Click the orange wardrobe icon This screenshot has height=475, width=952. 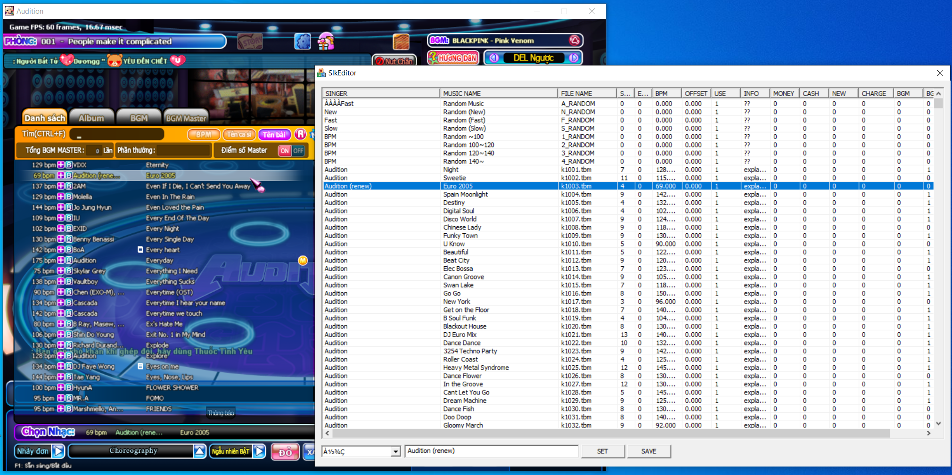(401, 42)
